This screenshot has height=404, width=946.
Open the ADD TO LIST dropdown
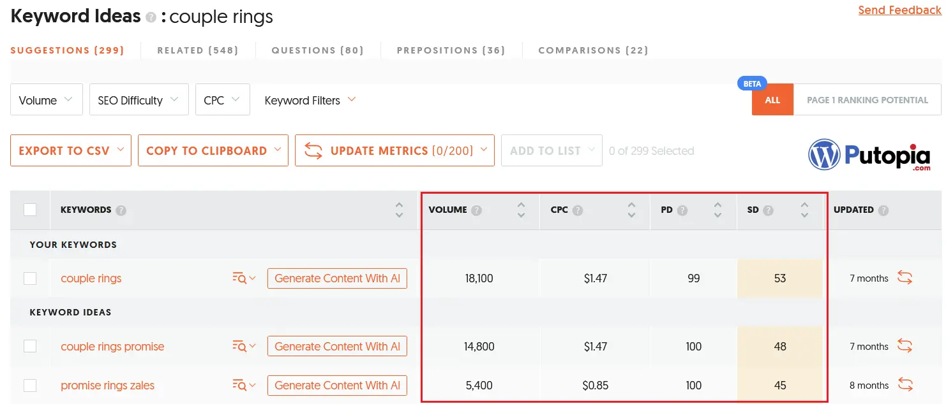(x=552, y=151)
